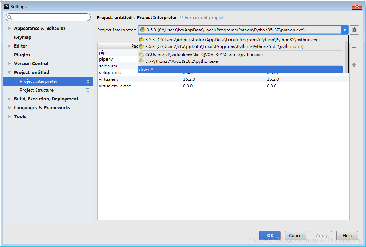This screenshot has width=366, height=247.
Task: Click the virtualenv latest version 15.2.0 cell
Action: point(273,79)
